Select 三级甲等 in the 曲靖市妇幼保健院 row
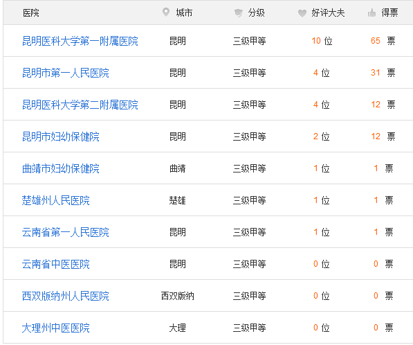The width and height of the screenshot is (413, 345). 250,168
